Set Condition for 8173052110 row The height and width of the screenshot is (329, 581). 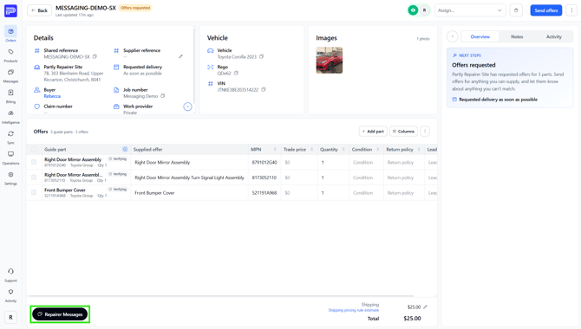[366, 177]
